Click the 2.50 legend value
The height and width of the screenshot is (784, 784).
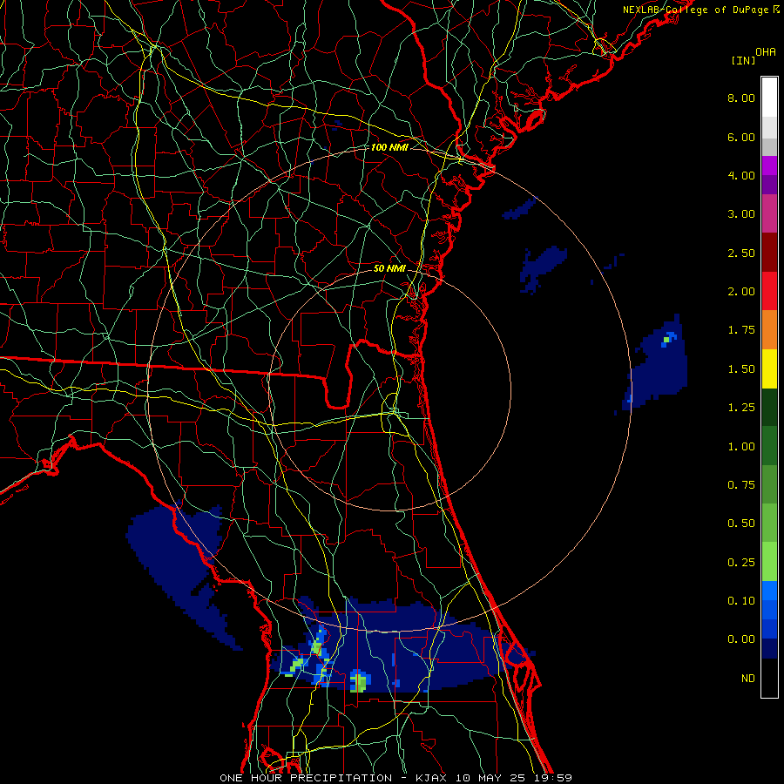pos(741,253)
